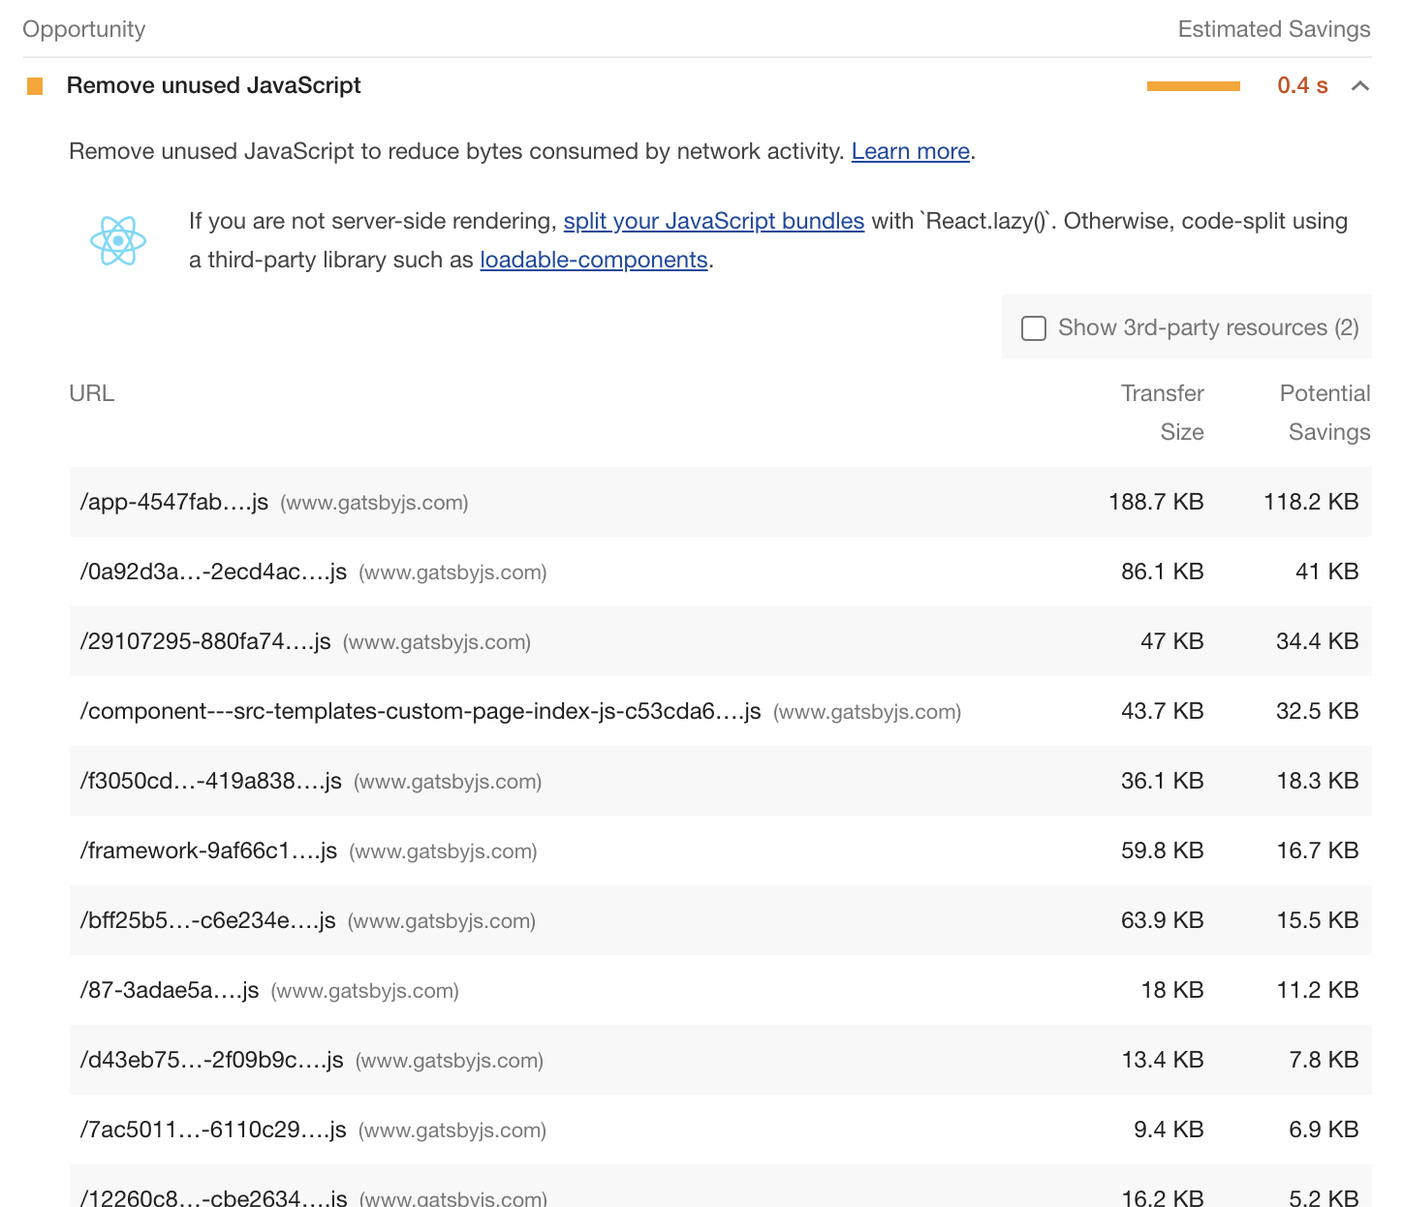Click the orange estimated savings bar
This screenshot has height=1207, width=1403.
click(x=1193, y=86)
